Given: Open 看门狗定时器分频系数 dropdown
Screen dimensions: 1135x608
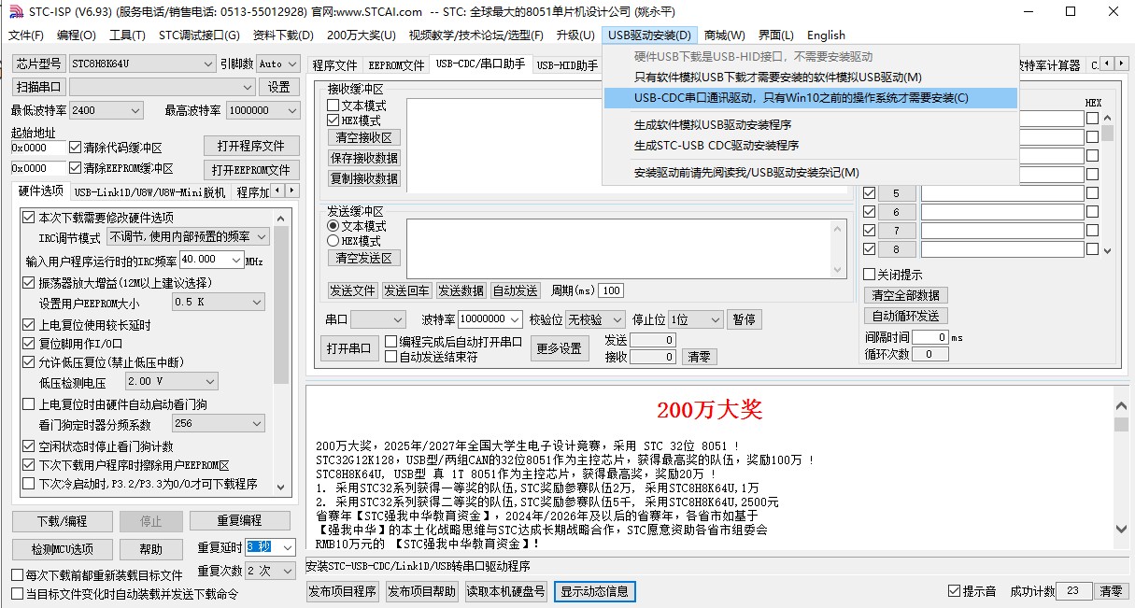Looking at the screenshot, I should [x=219, y=423].
